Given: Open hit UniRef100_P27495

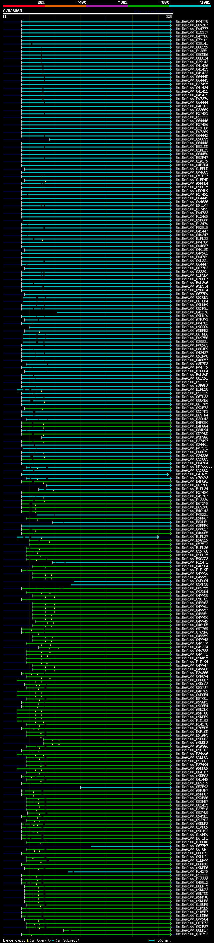Looking at the screenshot, I should click(x=192, y=84).
